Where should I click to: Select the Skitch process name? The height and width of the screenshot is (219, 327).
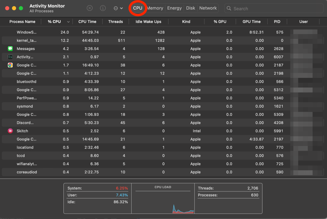pos(22,131)
